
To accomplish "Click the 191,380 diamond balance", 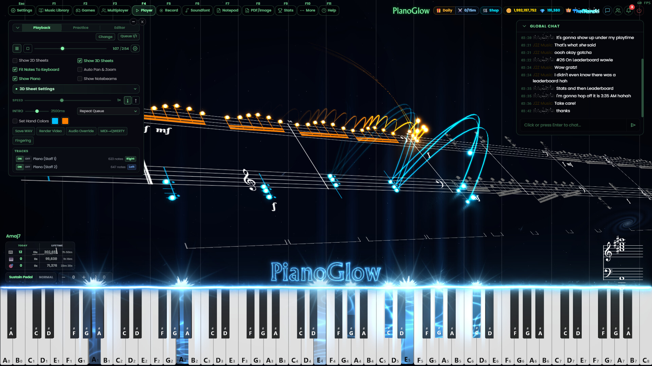I will click(x=550, y=11).
